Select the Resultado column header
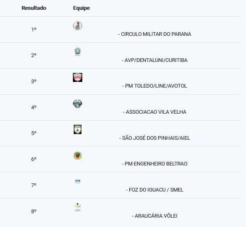 34,8
